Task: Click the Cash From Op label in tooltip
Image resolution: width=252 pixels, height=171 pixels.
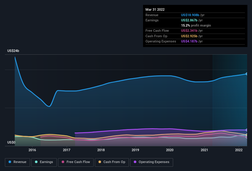Action: tap(156, 36)
